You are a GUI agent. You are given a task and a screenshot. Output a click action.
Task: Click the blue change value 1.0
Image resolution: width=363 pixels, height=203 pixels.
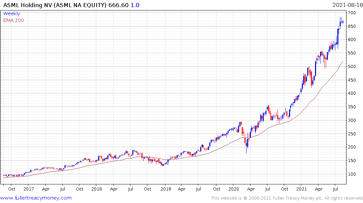point(135,5)
